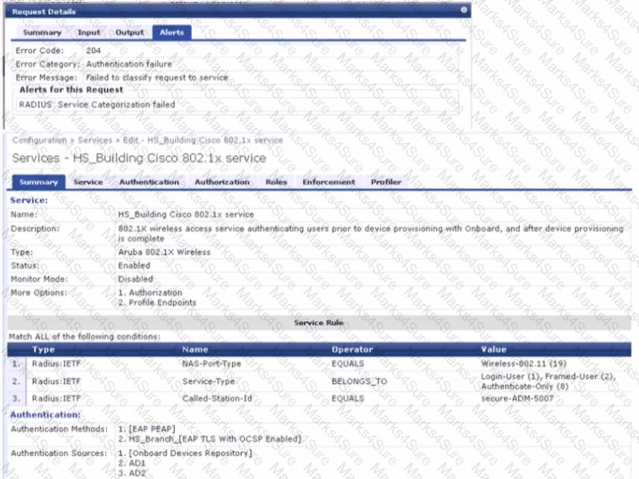Screen dimensions: 639x479
Task: Switch to the Profiler tab
Action: (x=387, y=182)
